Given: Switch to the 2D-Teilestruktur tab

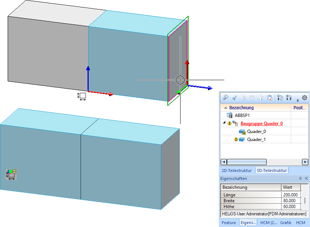Looking at the screenshot, I should [x=237, y=171].
